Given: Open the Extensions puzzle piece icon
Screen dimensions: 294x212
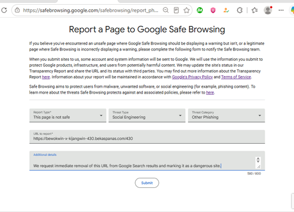Looking at the screenshot, I should [x=239, y=10].
